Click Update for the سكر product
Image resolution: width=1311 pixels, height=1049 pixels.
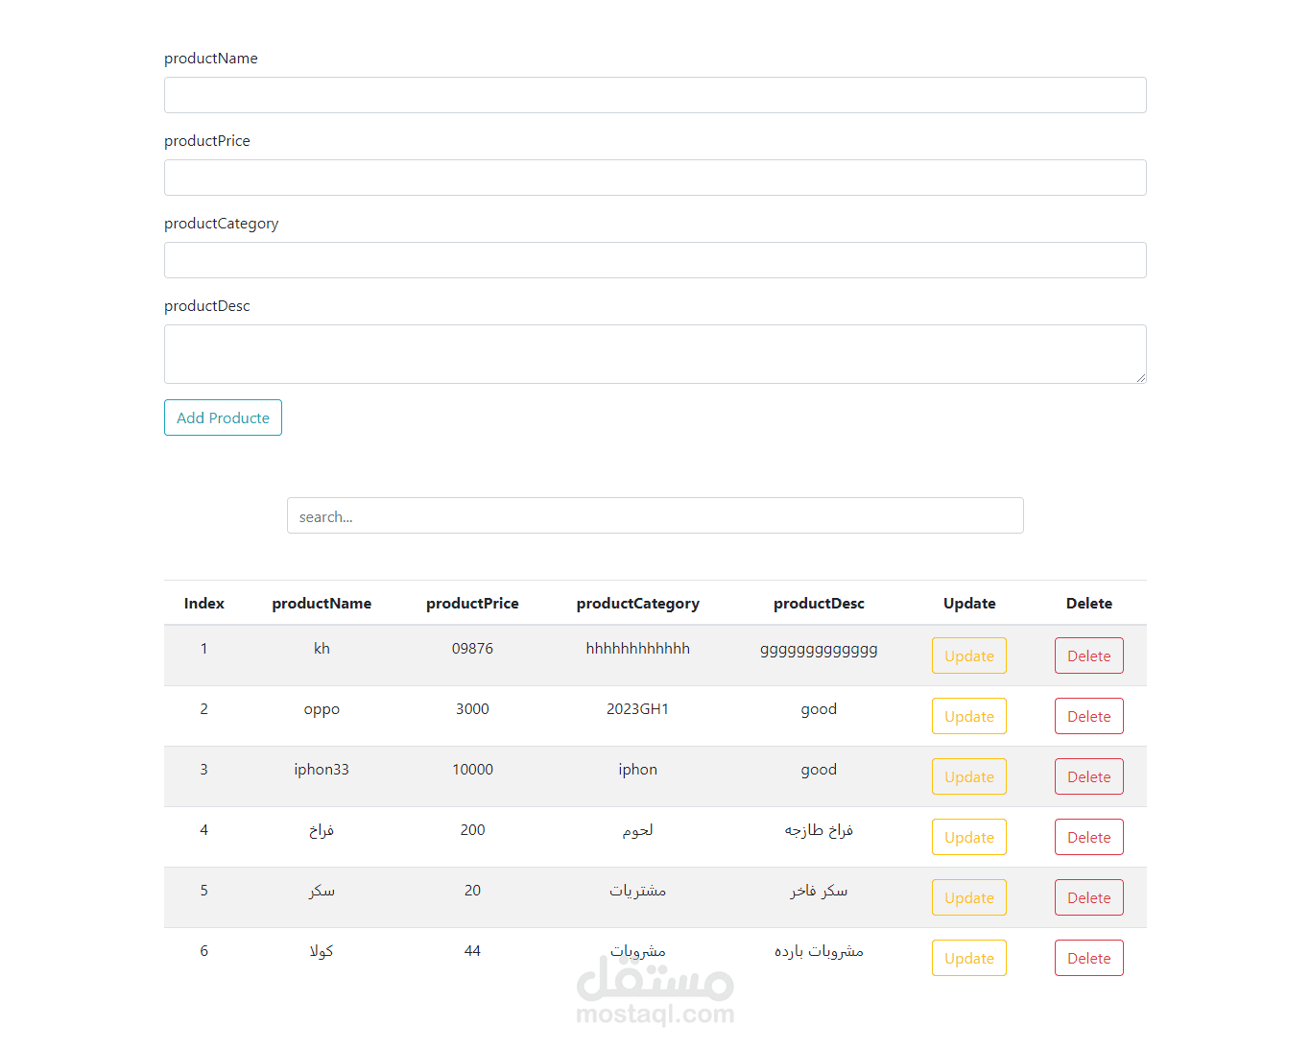(968, 897)
